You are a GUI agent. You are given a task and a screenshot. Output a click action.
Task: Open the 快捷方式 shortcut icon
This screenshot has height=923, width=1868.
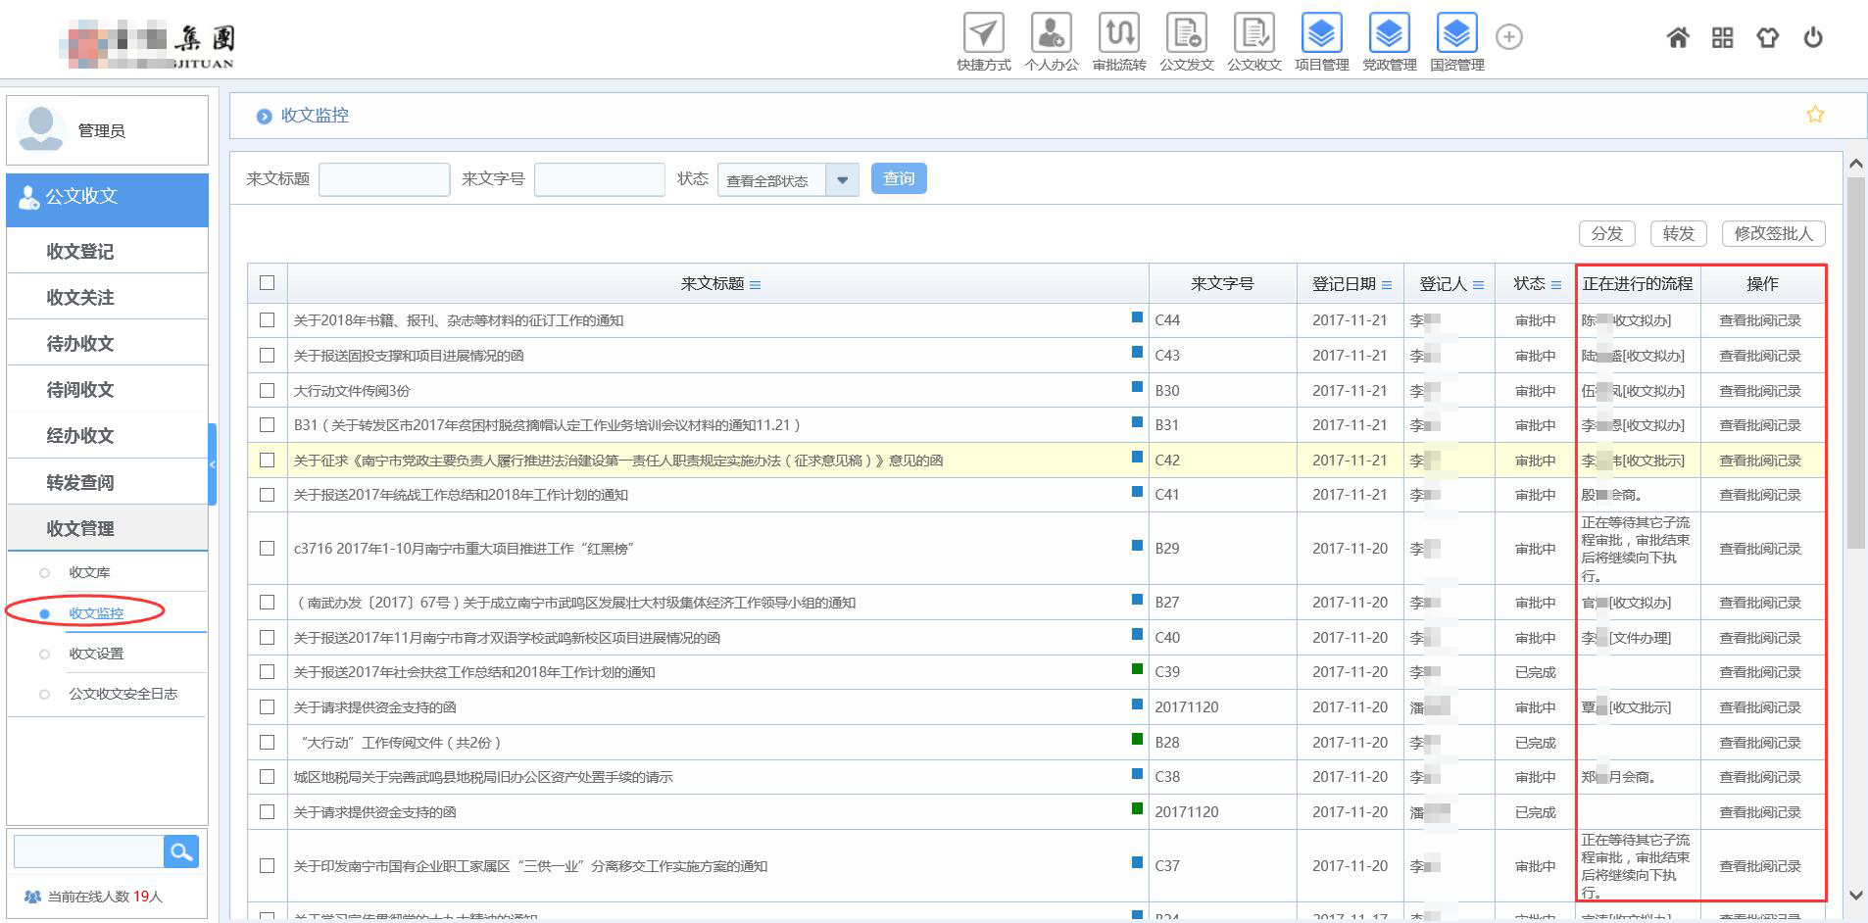[x=983, y=34]
